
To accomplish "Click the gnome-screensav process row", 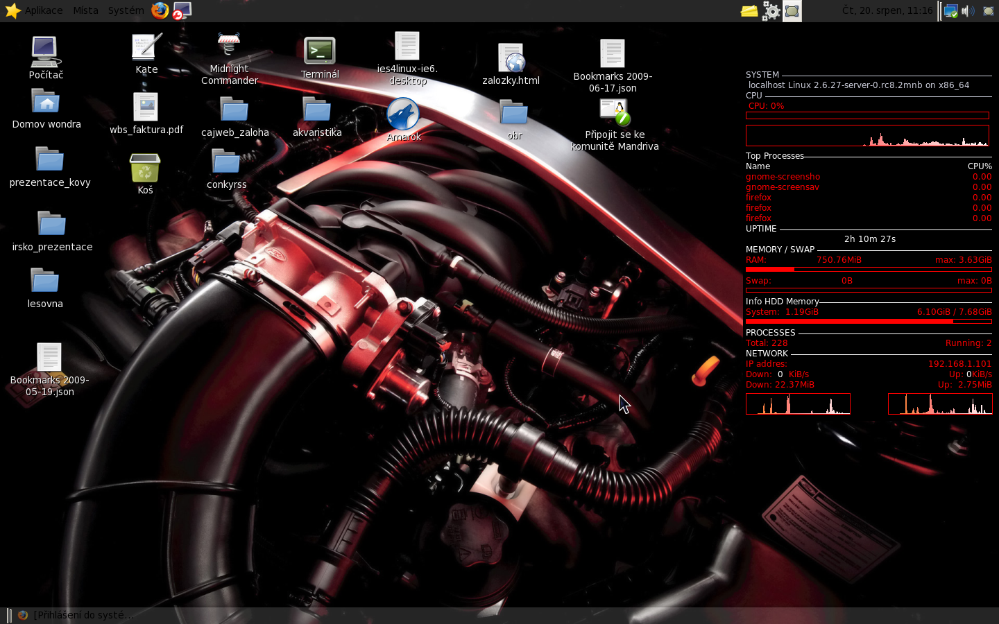I will 869,187.
